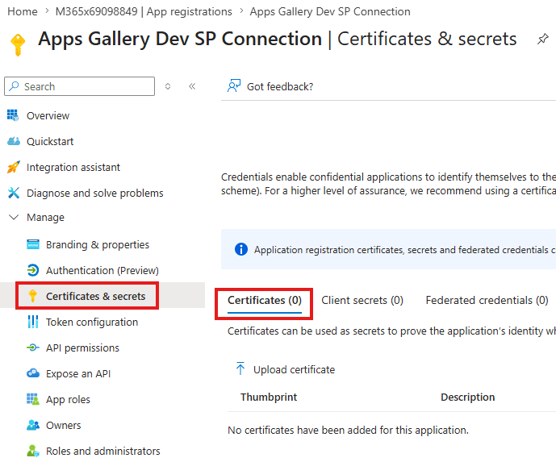
Task: Click the Home breadcrumb link
Action: [x=23, y=11]
